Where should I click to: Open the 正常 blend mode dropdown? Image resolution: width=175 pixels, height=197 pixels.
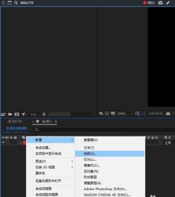(168, 143)
